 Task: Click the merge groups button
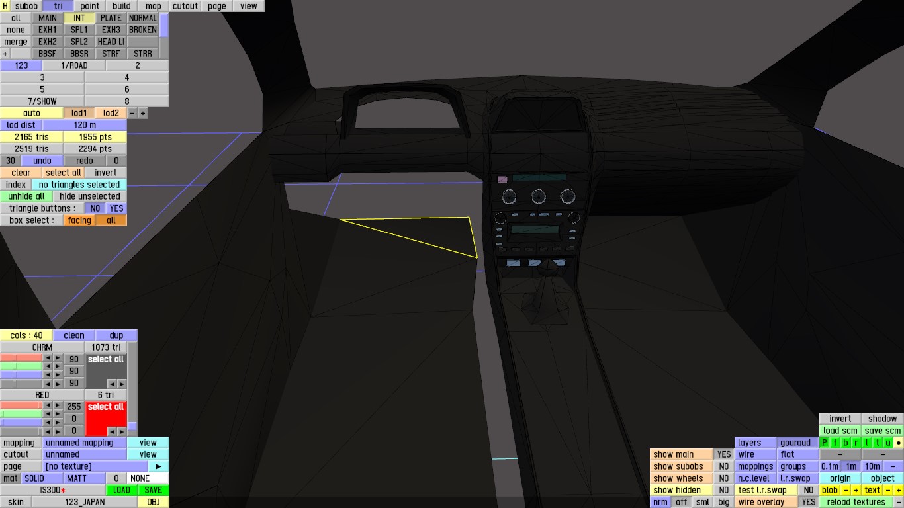click(16, 42)
